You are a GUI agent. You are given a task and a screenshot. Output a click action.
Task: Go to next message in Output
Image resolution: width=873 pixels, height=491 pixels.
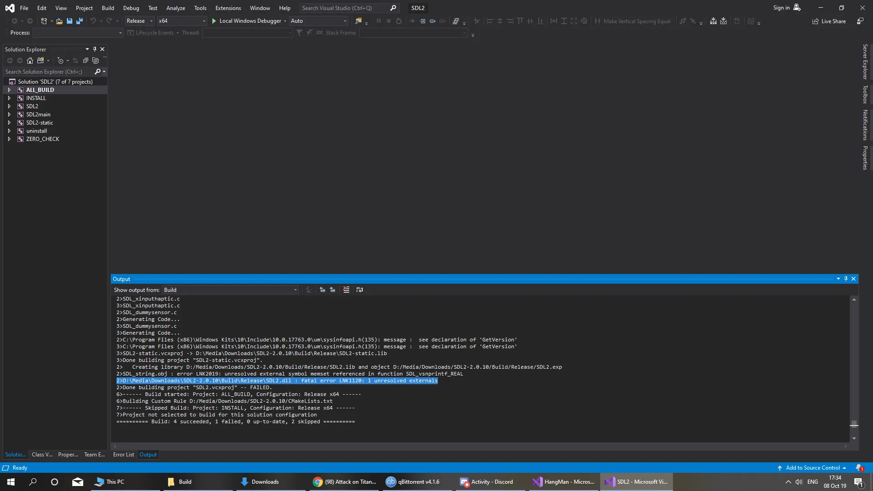point(332,290)
